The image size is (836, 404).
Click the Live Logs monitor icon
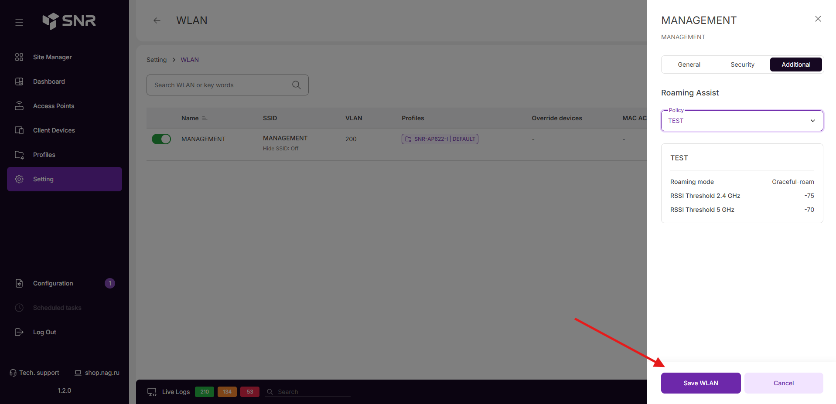(152, 392)
